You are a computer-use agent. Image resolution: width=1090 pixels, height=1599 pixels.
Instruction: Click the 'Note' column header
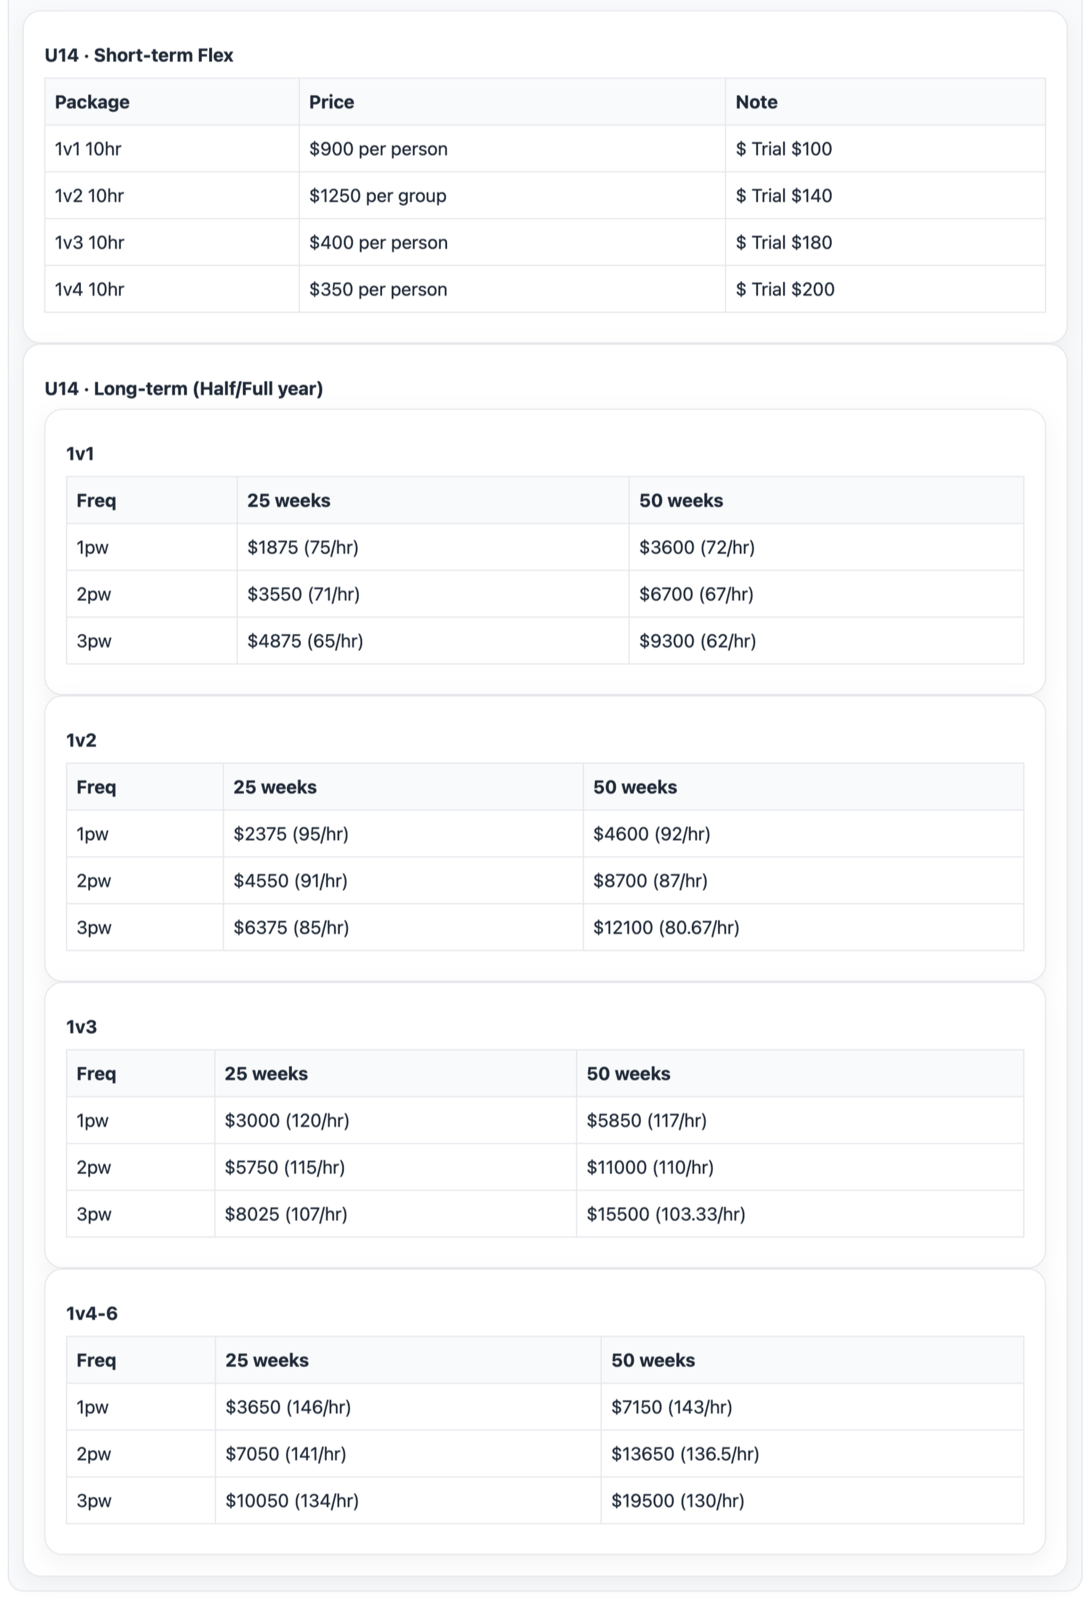click(x=885, y=102)
